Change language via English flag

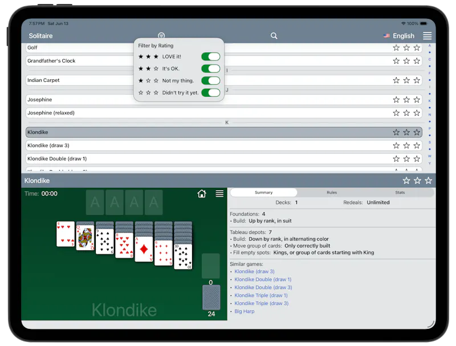click(398, 36)
